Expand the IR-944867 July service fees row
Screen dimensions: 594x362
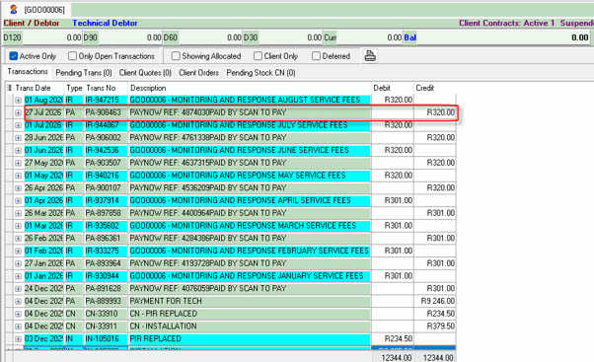(x=18, y=125)
